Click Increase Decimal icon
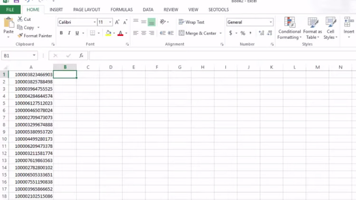The height and width of the screenshot is (200, 356). (261, 33)
